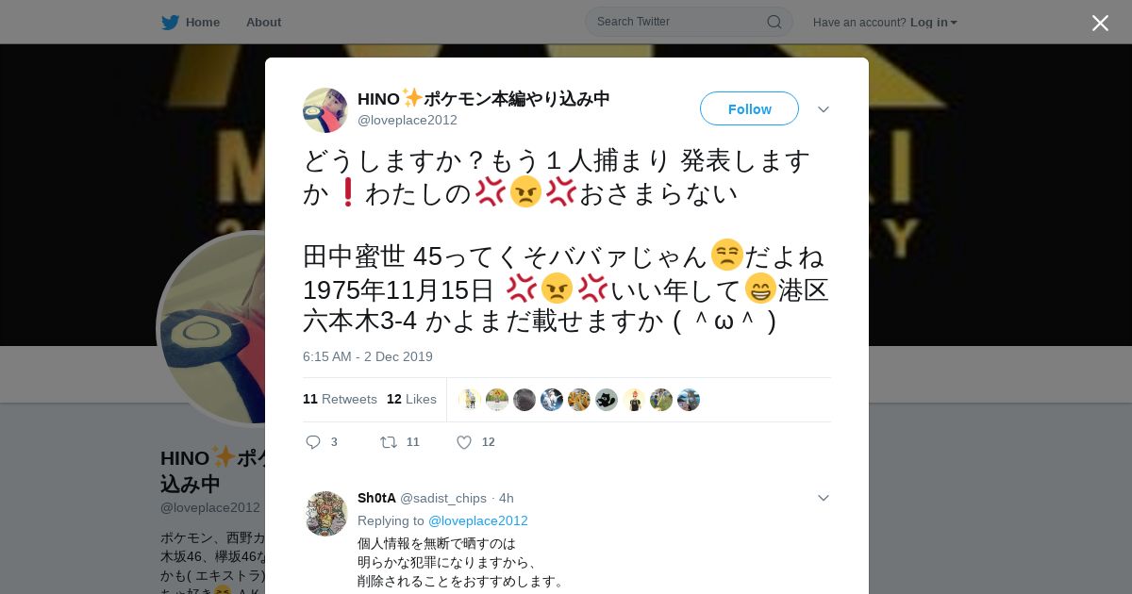Open the 12 Likes list
Screen dimensions: 1132x594
pyautogui.click(x=411, y=400)
